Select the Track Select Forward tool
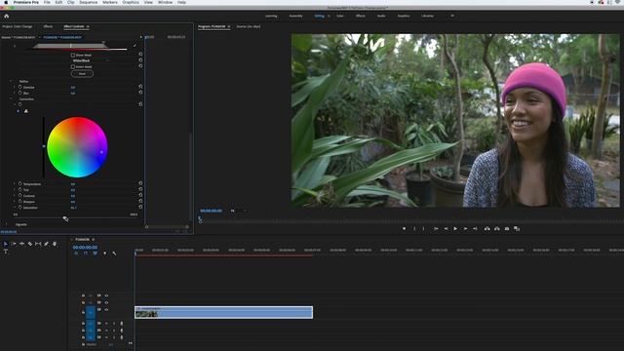The width and height of the screenshot is (624, 351). coord(14,244)
